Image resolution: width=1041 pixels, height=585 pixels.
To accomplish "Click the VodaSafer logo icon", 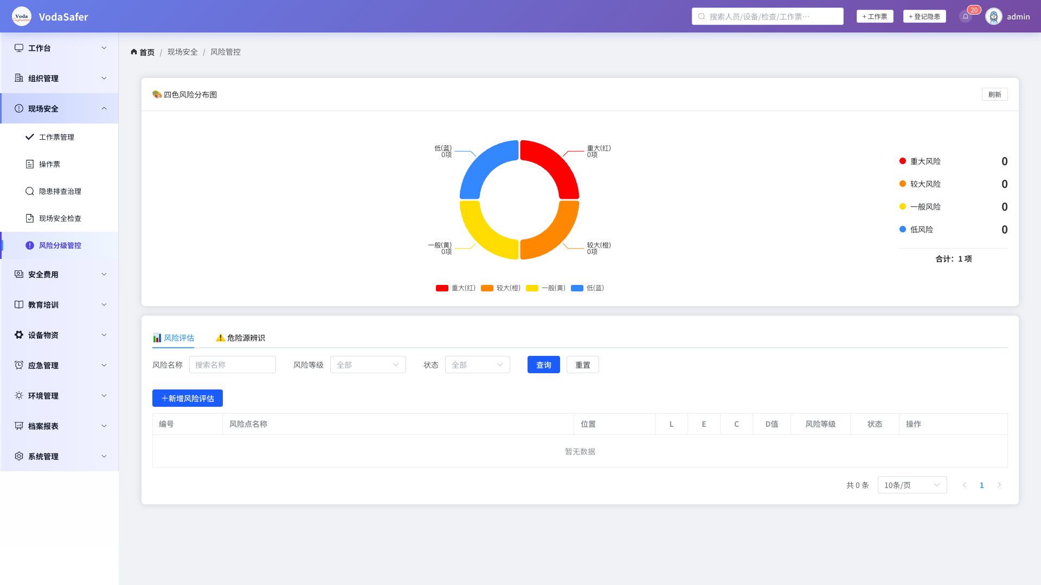I will [x=22, y=16].
